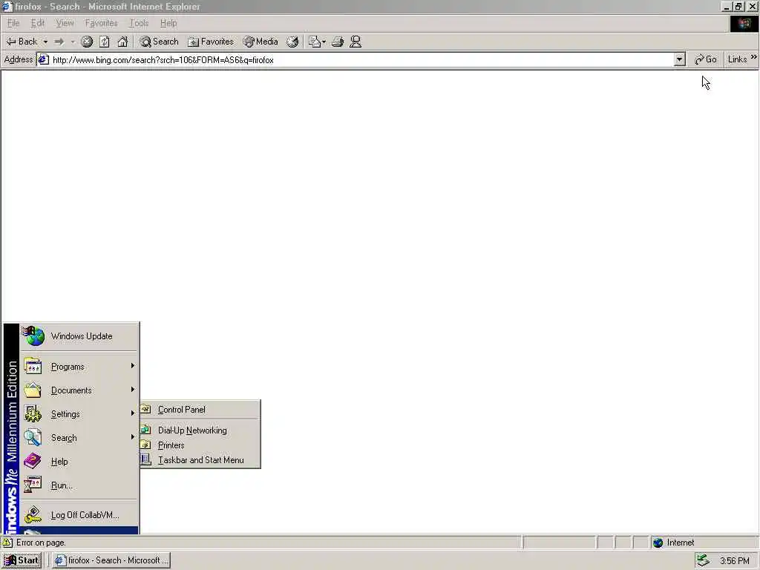Click the address bar URL field

[x=361, y=60]
